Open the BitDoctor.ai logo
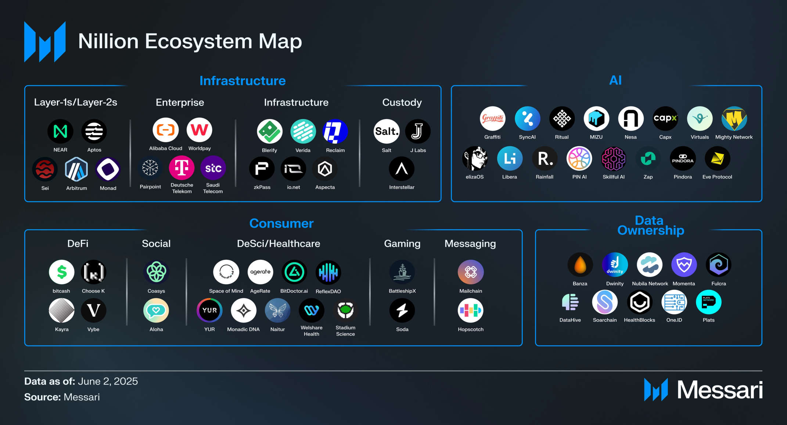The width and height of the screenshot is (787, 425). point(294,272)
